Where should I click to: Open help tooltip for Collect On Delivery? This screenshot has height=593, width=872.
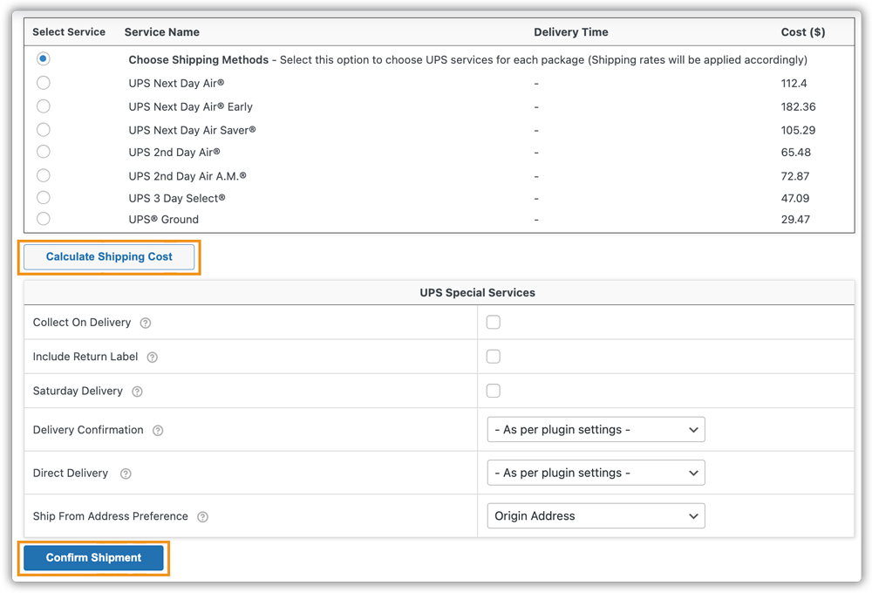pyautogui.click(x=145, y=324)
